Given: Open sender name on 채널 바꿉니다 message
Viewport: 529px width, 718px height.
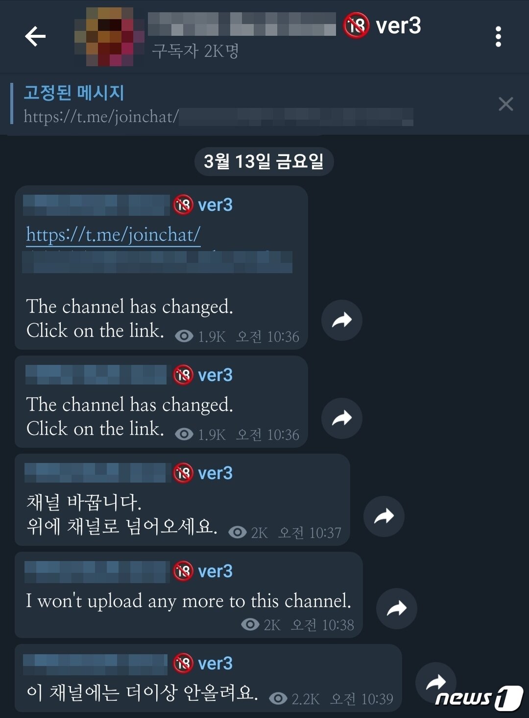Looking at the screenshot, I should tap(129, 473).
